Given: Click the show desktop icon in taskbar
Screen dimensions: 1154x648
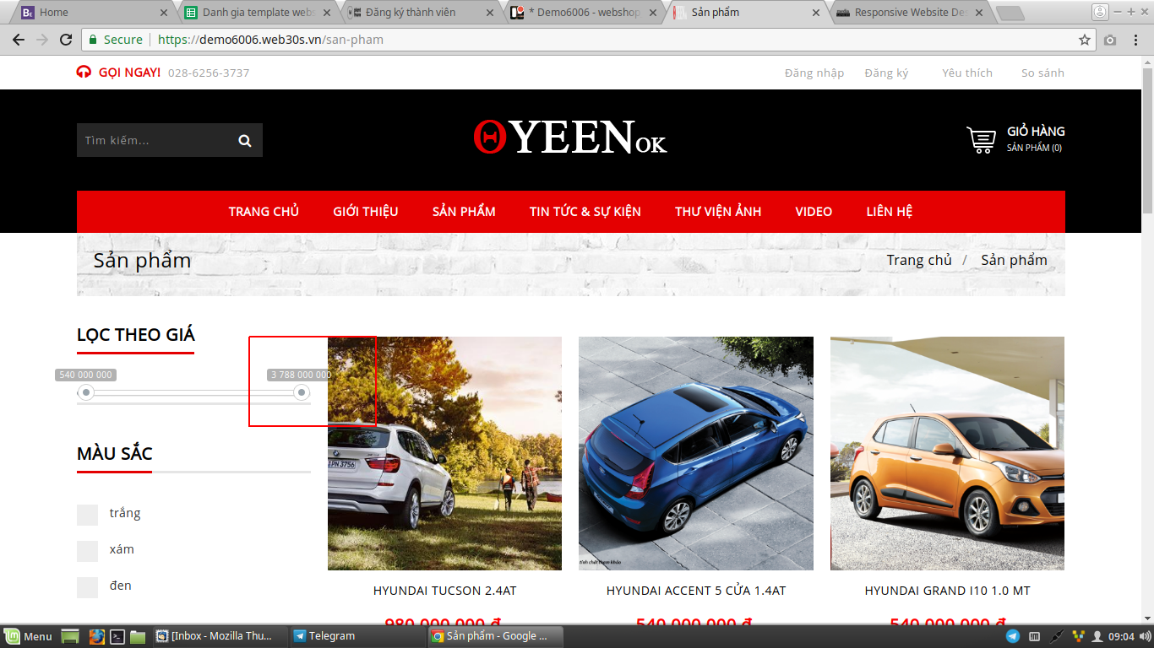Looking at the screenshot, I should pyautogui.click(x=70, y=636).
